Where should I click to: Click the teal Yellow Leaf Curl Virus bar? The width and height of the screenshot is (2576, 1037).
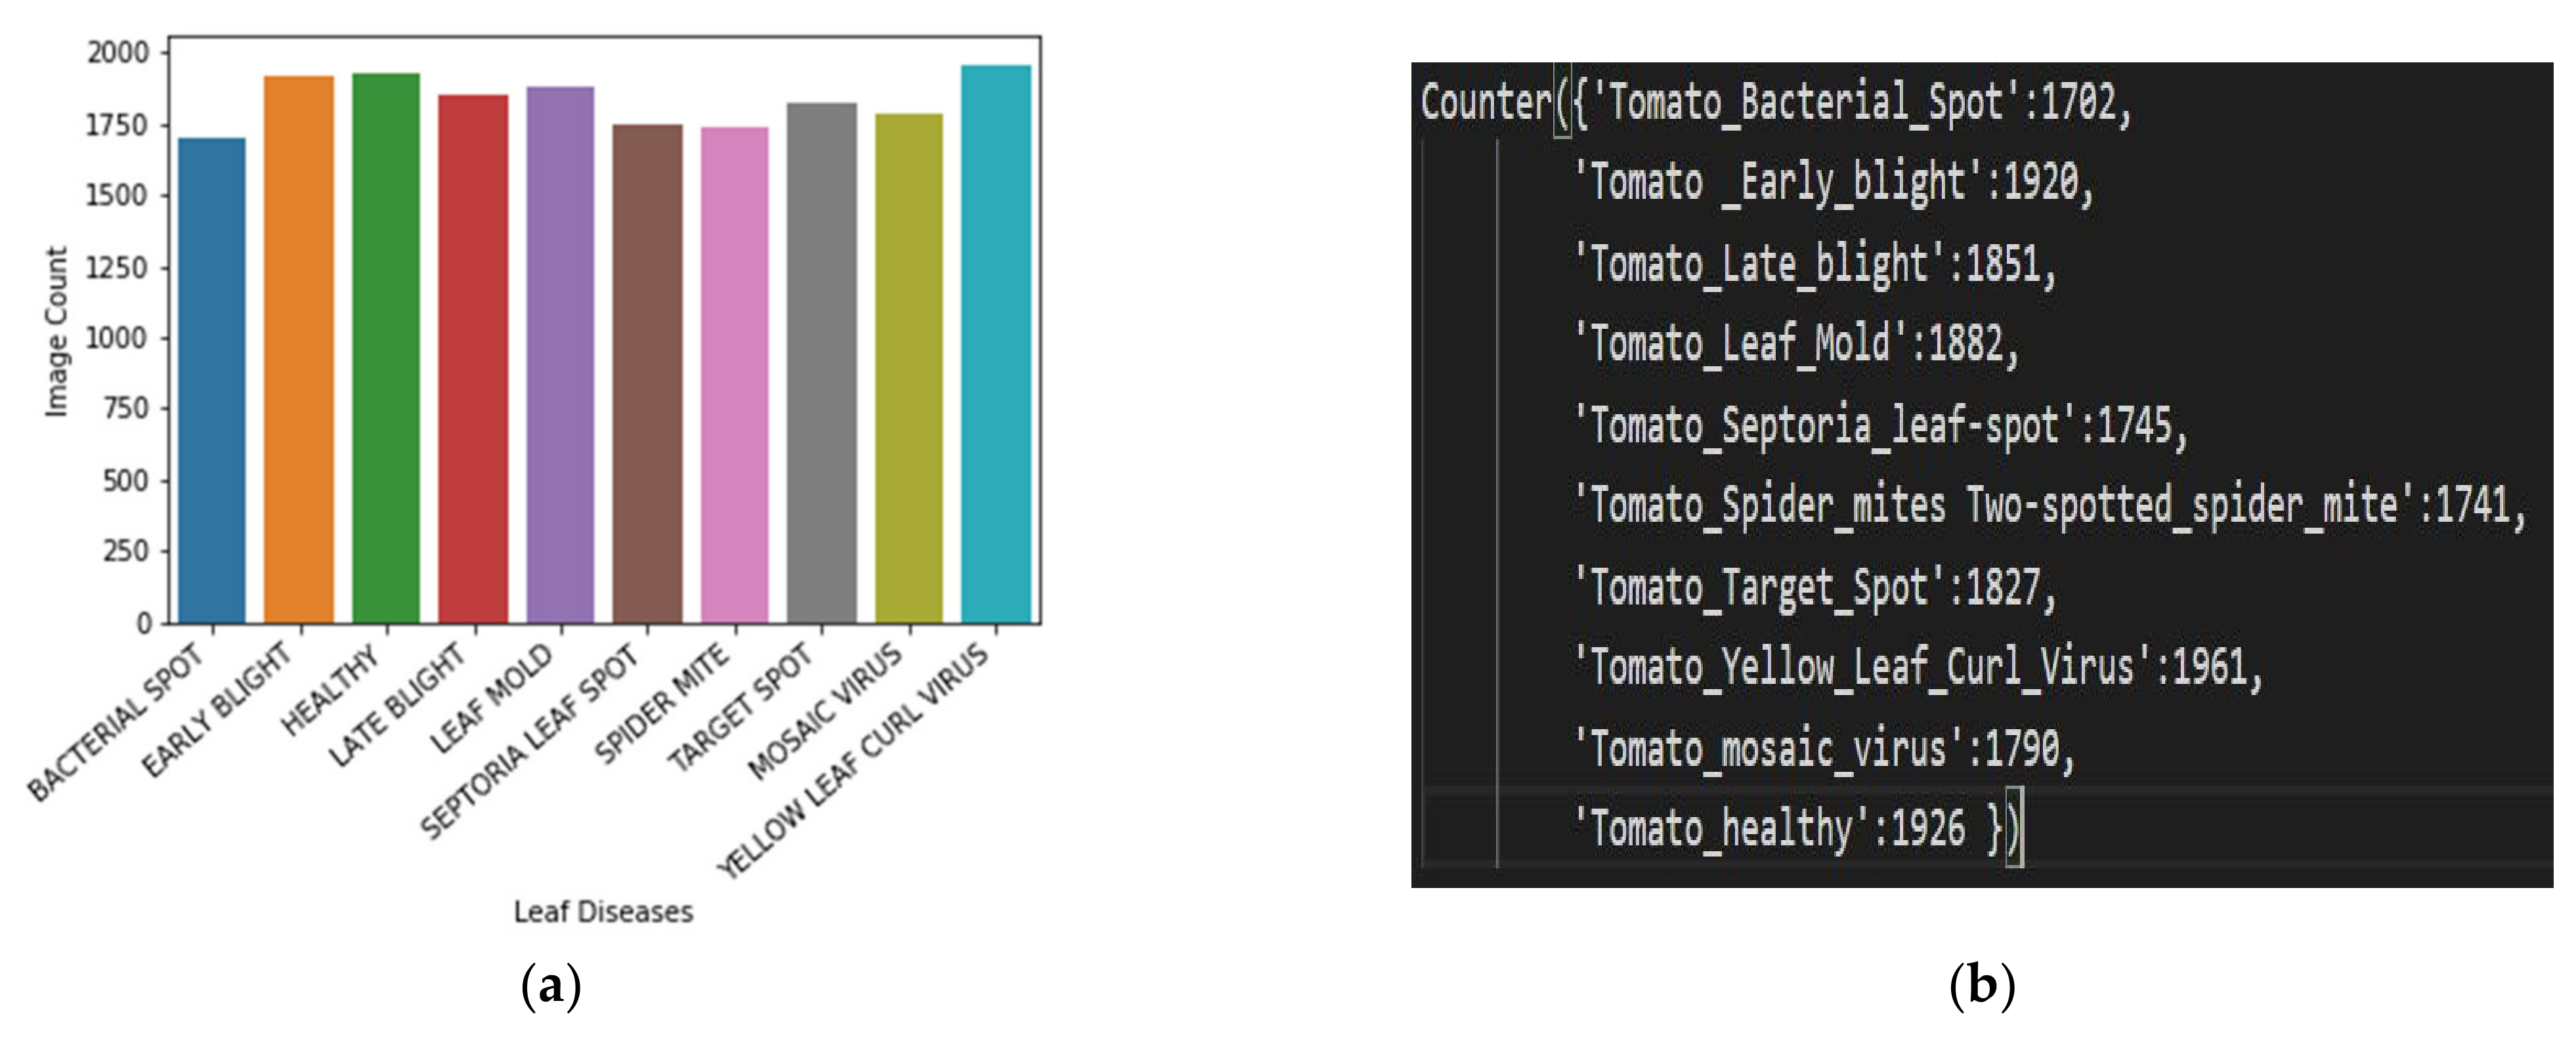point(996,344)
